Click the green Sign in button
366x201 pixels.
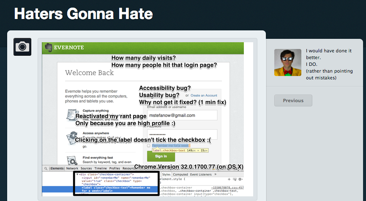pos(161,156)
